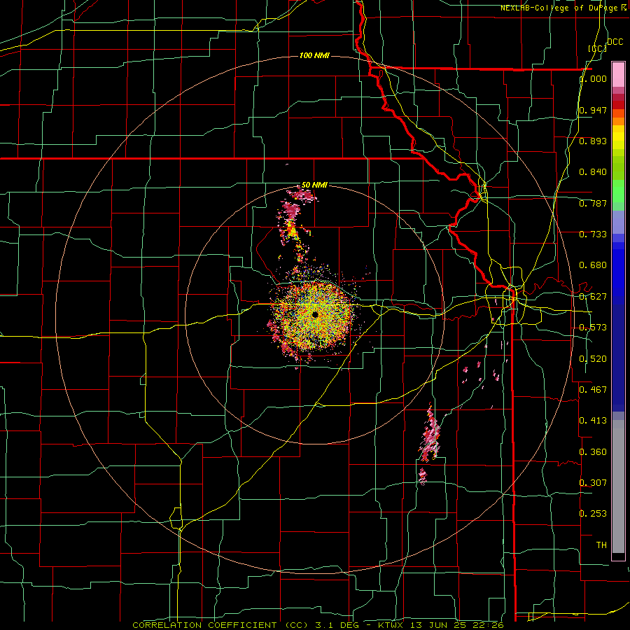The image size is (630, 630).
Task: Click the yellow clutter echo around radar site
Action: (x=314, y=316)
